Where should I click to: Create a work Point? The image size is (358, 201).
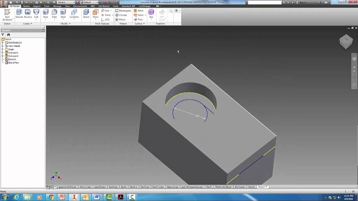click(107, 15)
